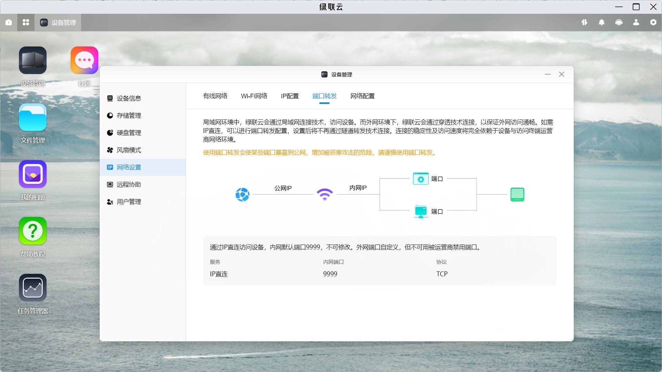This screenshot has height=372, width=662.
Task: Click the home icon in the top-left
Action: (x=8, y=22)
